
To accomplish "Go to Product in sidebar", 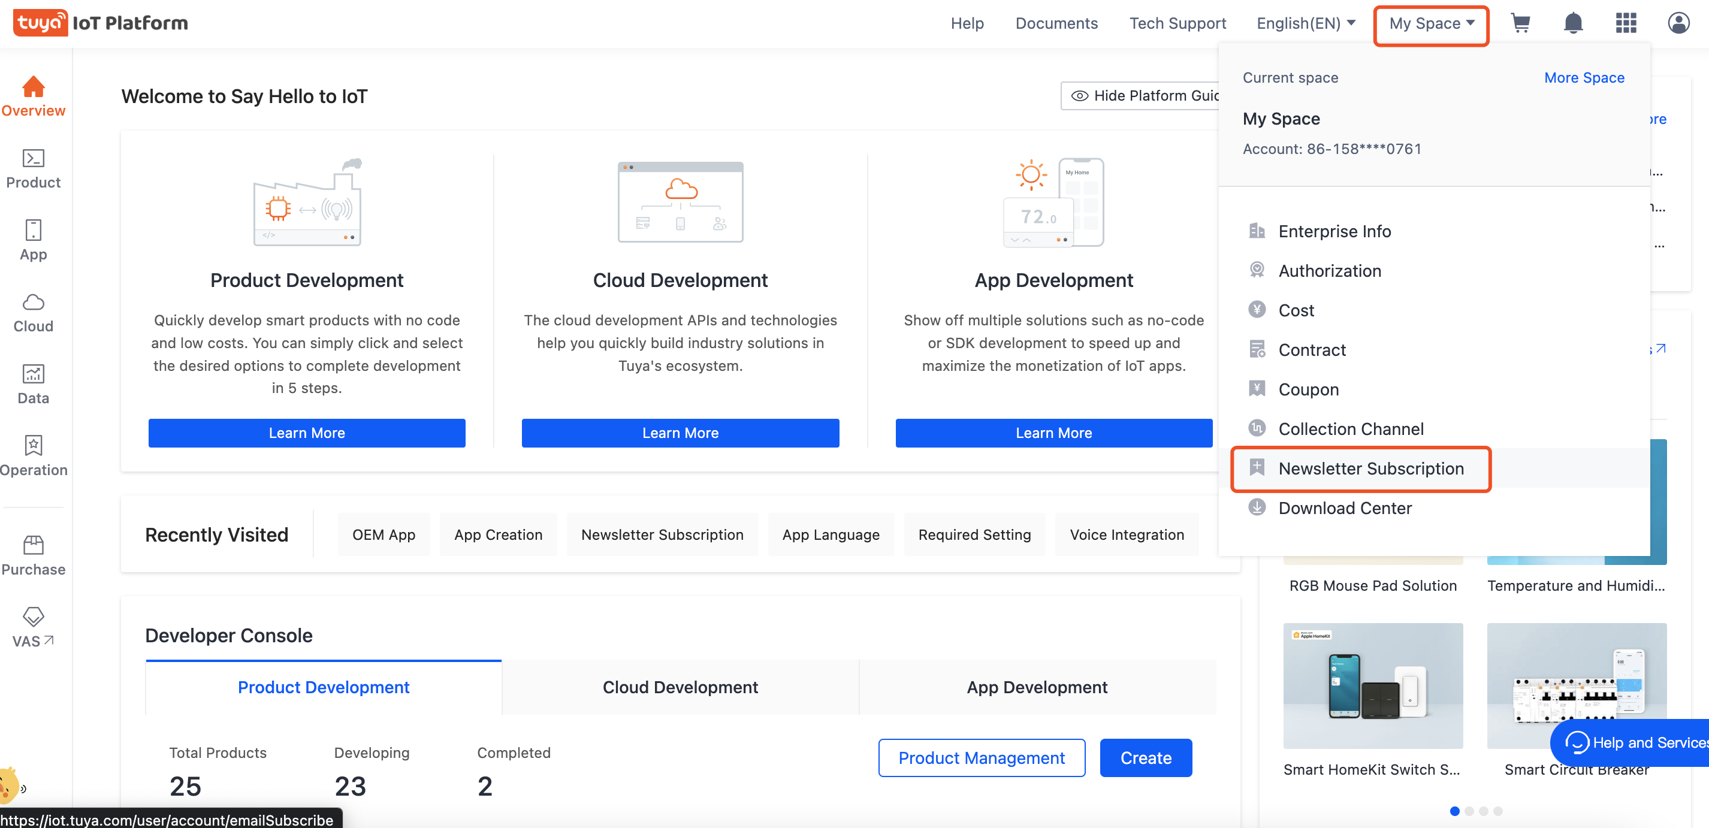I will click(x=33, y=168).
